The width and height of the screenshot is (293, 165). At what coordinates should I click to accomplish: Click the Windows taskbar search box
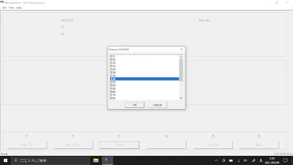coord(50,160)
